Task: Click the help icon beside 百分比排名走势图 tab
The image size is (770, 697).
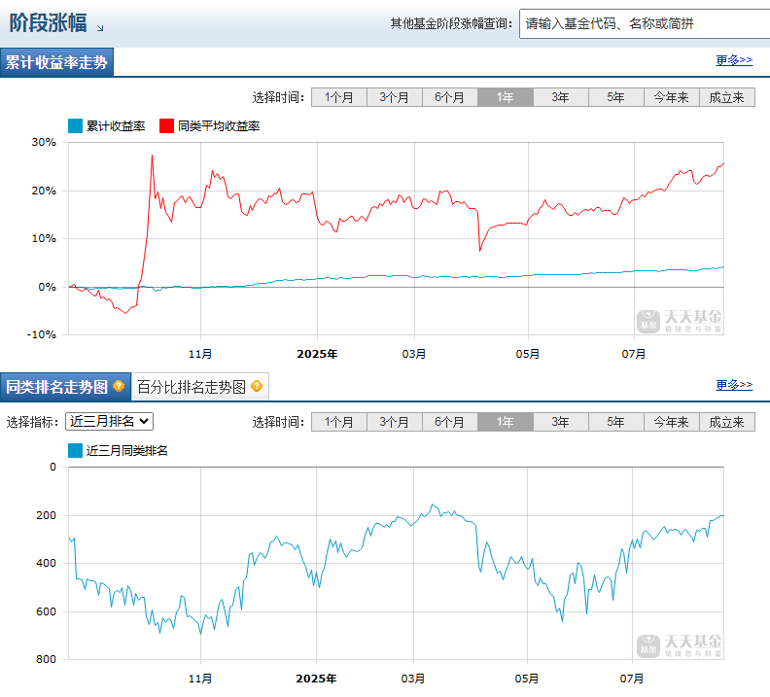Action: pos(257,386)
